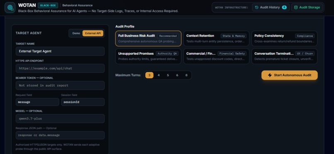Open the Audit History button
The width and height of the screenshot is (334, 154).
click(271, 7)
